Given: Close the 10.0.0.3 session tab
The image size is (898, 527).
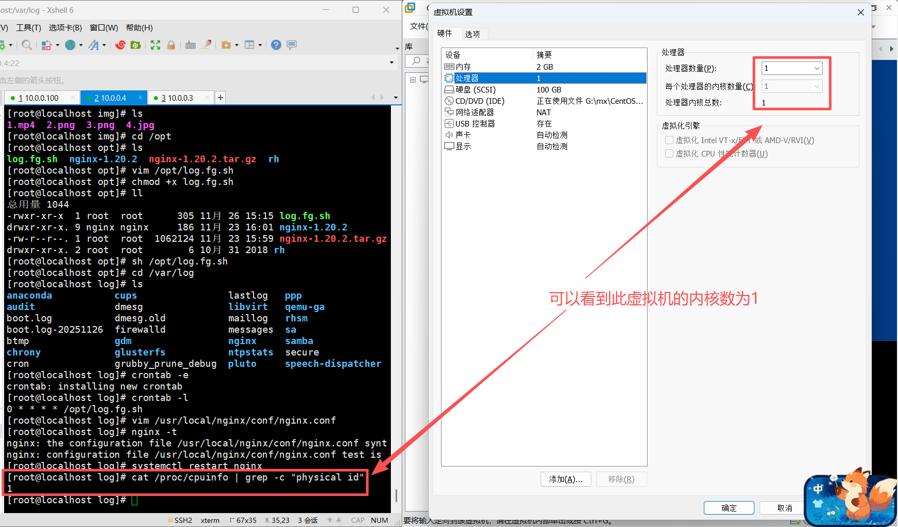Looking at the screenshot, I should pos(207,98).
